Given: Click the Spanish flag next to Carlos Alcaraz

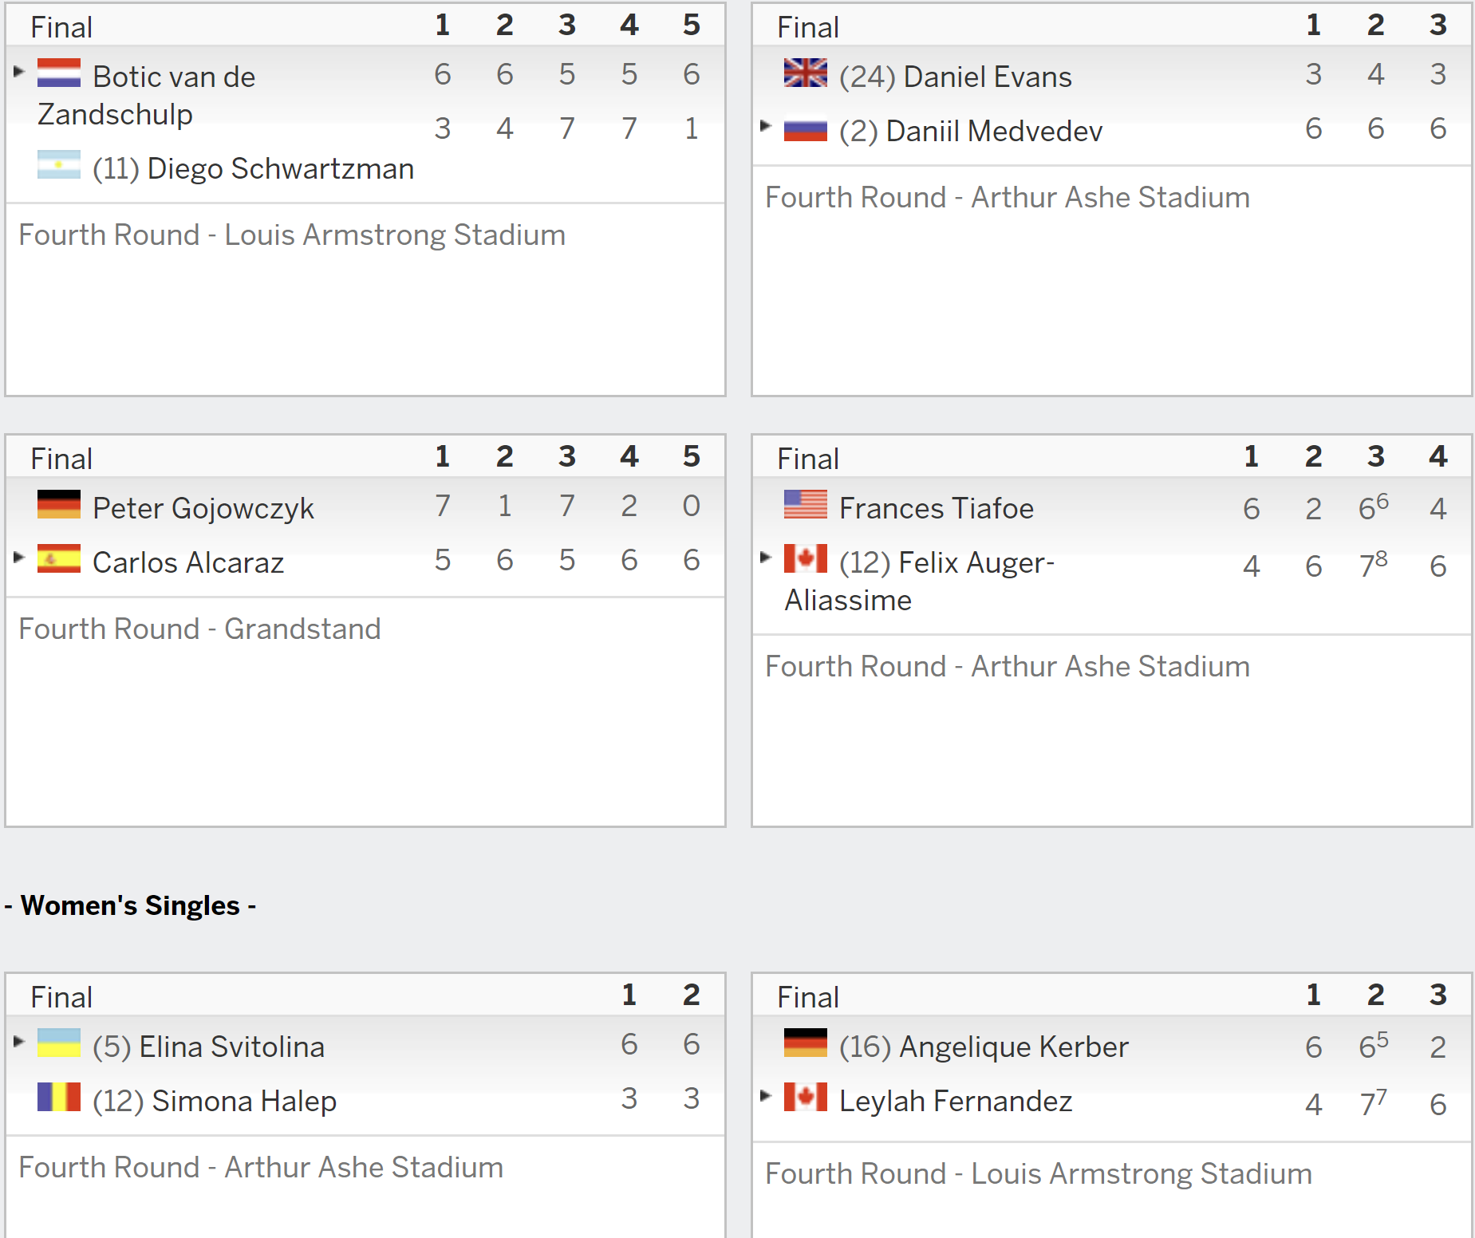Looking at the screenshot, I should pyautogui.click(x=59, y=558).
